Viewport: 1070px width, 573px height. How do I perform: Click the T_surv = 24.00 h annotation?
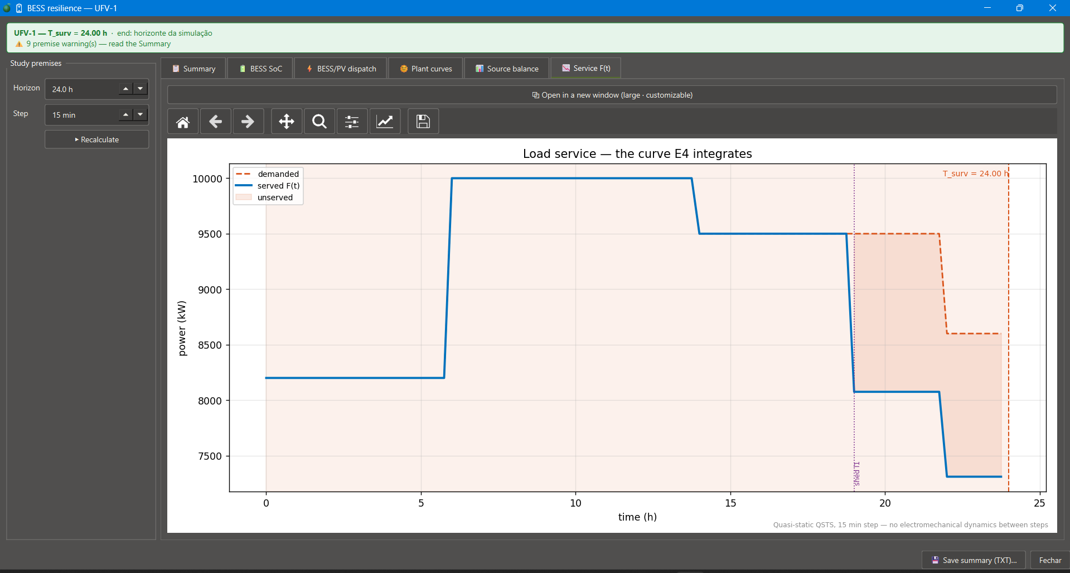tap(976, 174)
